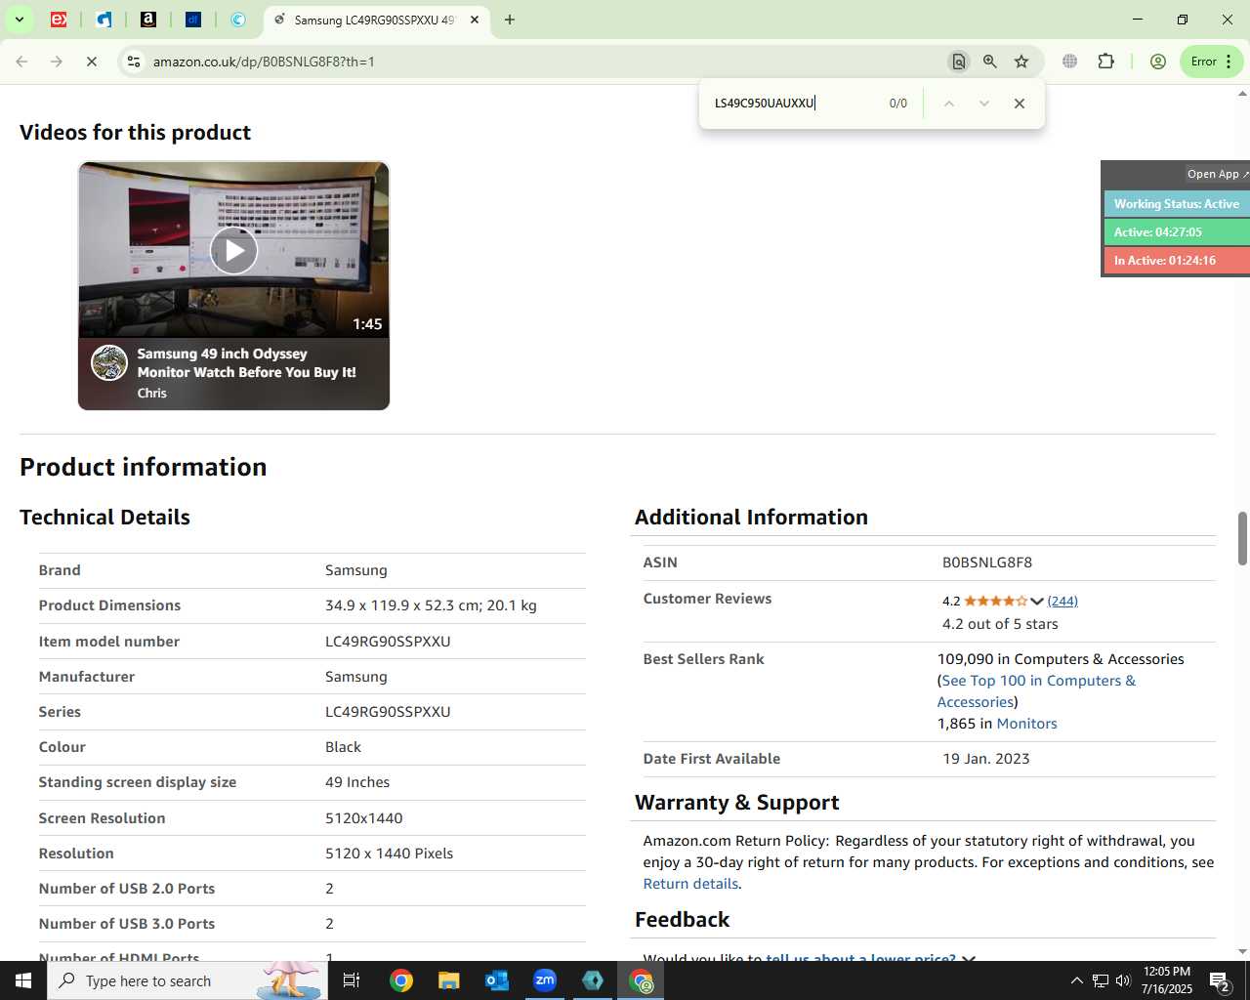This screenshot has width=1250, height=1000.
Task: Go back to the previous page
Action: pos(21,62)
